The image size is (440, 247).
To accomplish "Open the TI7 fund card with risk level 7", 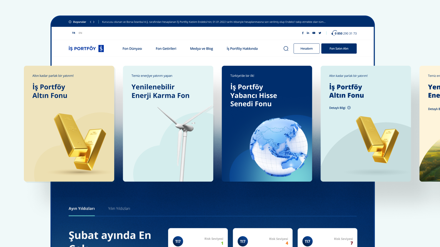I will coord(327,238).
